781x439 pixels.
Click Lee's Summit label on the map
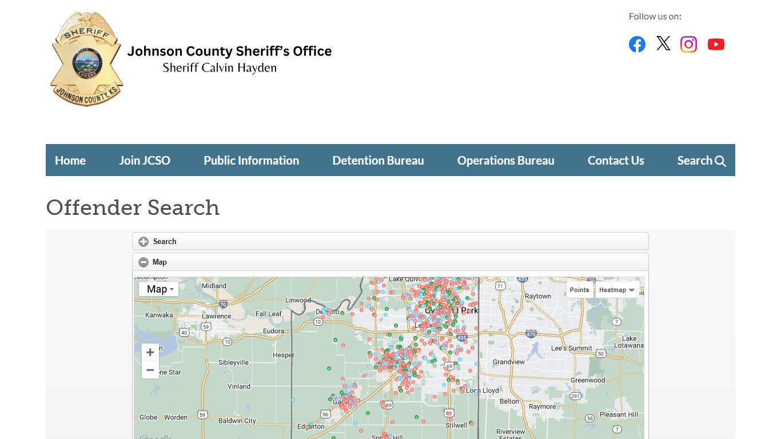[x=572, y=348]
